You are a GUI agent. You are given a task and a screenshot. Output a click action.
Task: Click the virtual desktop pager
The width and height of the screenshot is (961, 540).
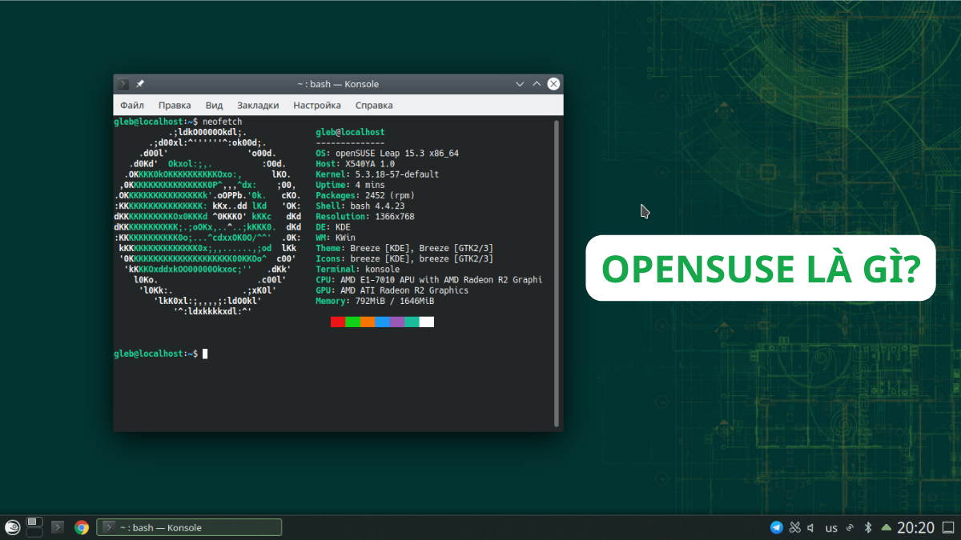[x=34, y=527]
